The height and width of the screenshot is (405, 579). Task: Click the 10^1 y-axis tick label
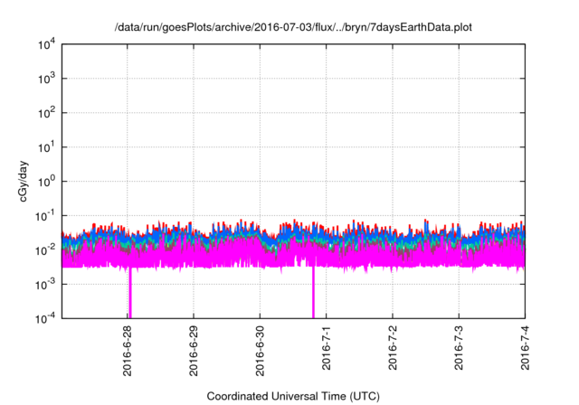tap(46, 147)
